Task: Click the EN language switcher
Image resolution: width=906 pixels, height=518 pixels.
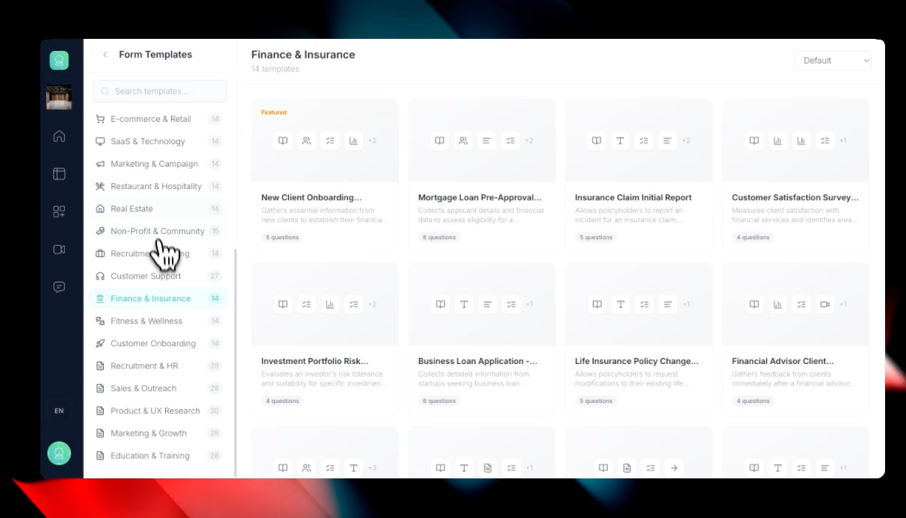Action: 59,410
